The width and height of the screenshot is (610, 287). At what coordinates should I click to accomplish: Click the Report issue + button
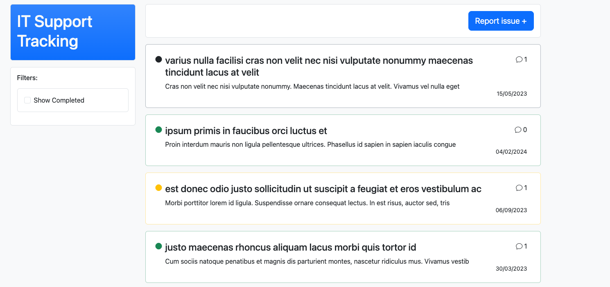pyautogui.click(x=501, y=21)
